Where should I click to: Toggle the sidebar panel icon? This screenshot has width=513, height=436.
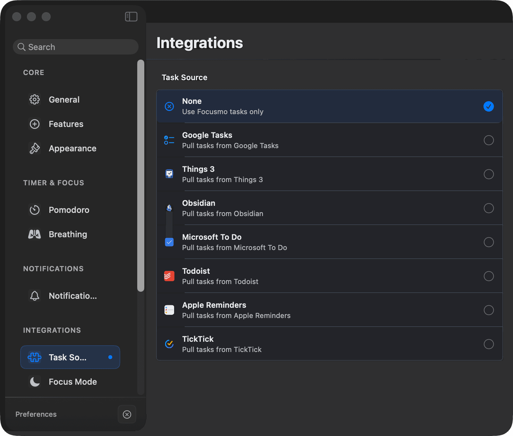pos(131,17)
